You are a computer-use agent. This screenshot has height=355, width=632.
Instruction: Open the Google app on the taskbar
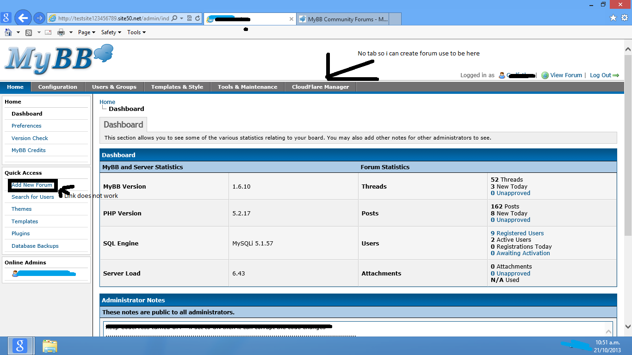pos(19,346)
